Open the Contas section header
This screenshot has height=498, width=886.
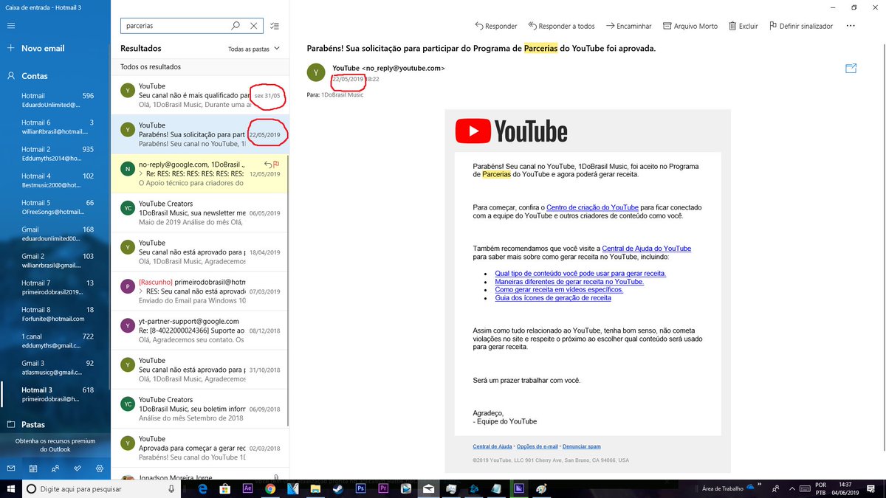click(55, 76)
